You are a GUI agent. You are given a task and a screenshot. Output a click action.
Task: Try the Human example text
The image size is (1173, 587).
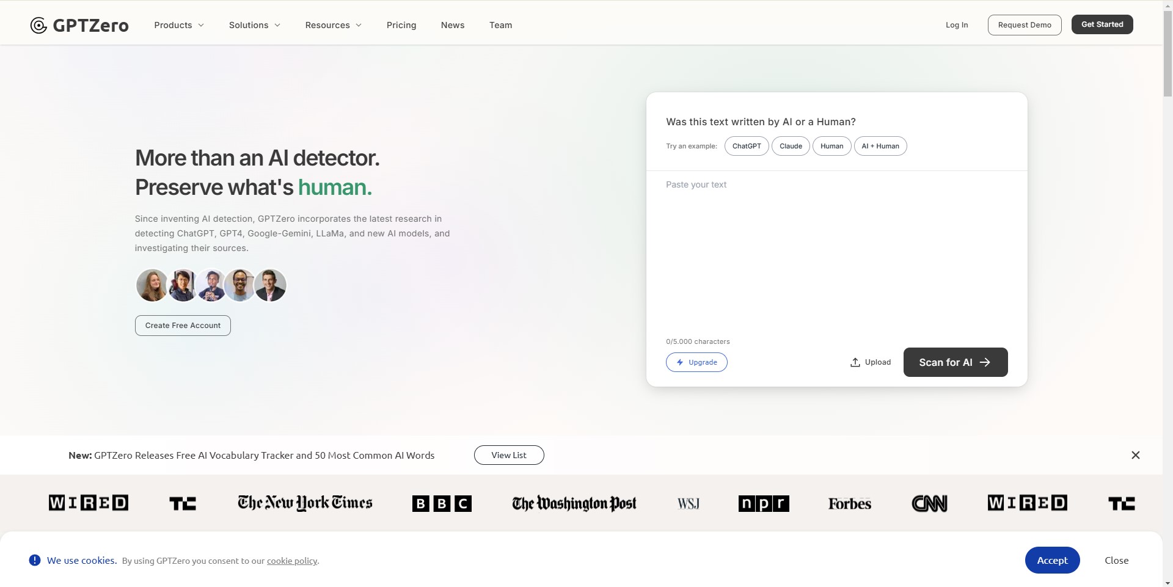[x=831, y=146]
